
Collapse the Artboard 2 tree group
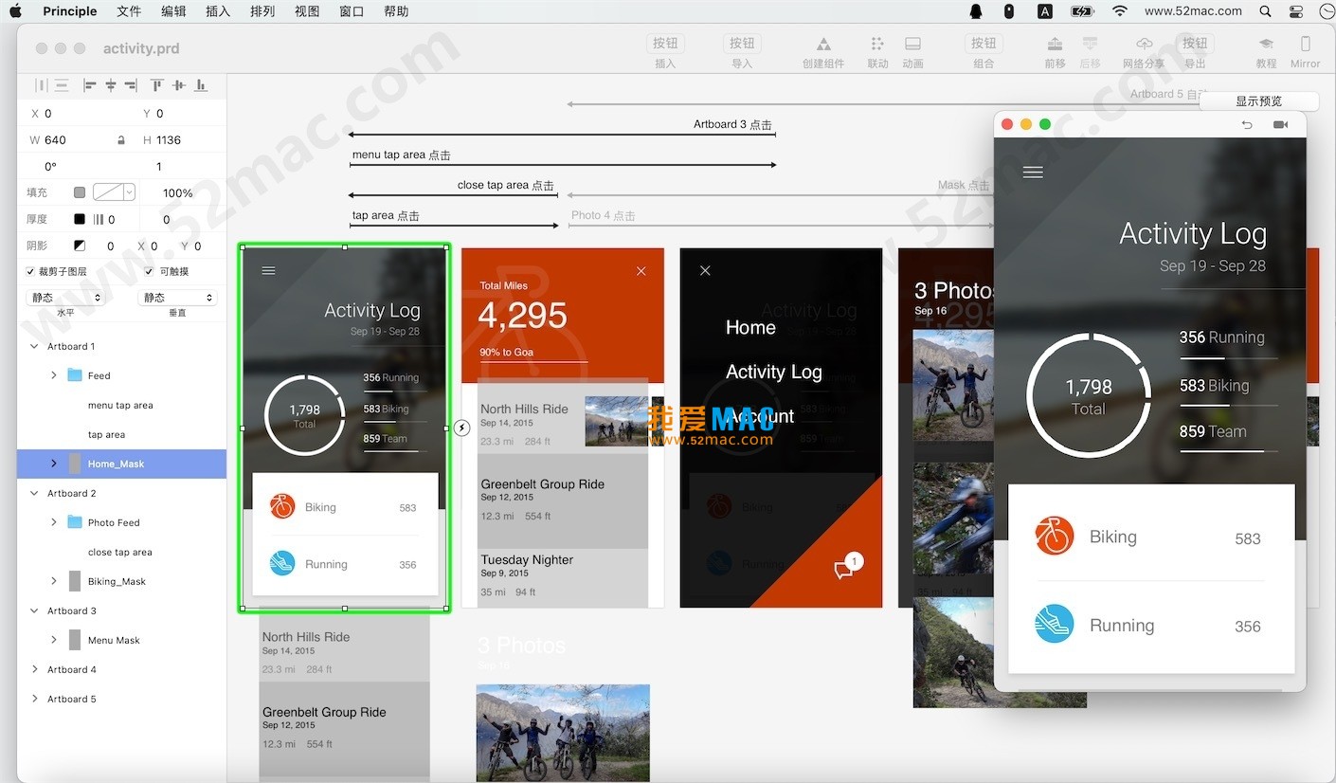[x=35, y=494]
